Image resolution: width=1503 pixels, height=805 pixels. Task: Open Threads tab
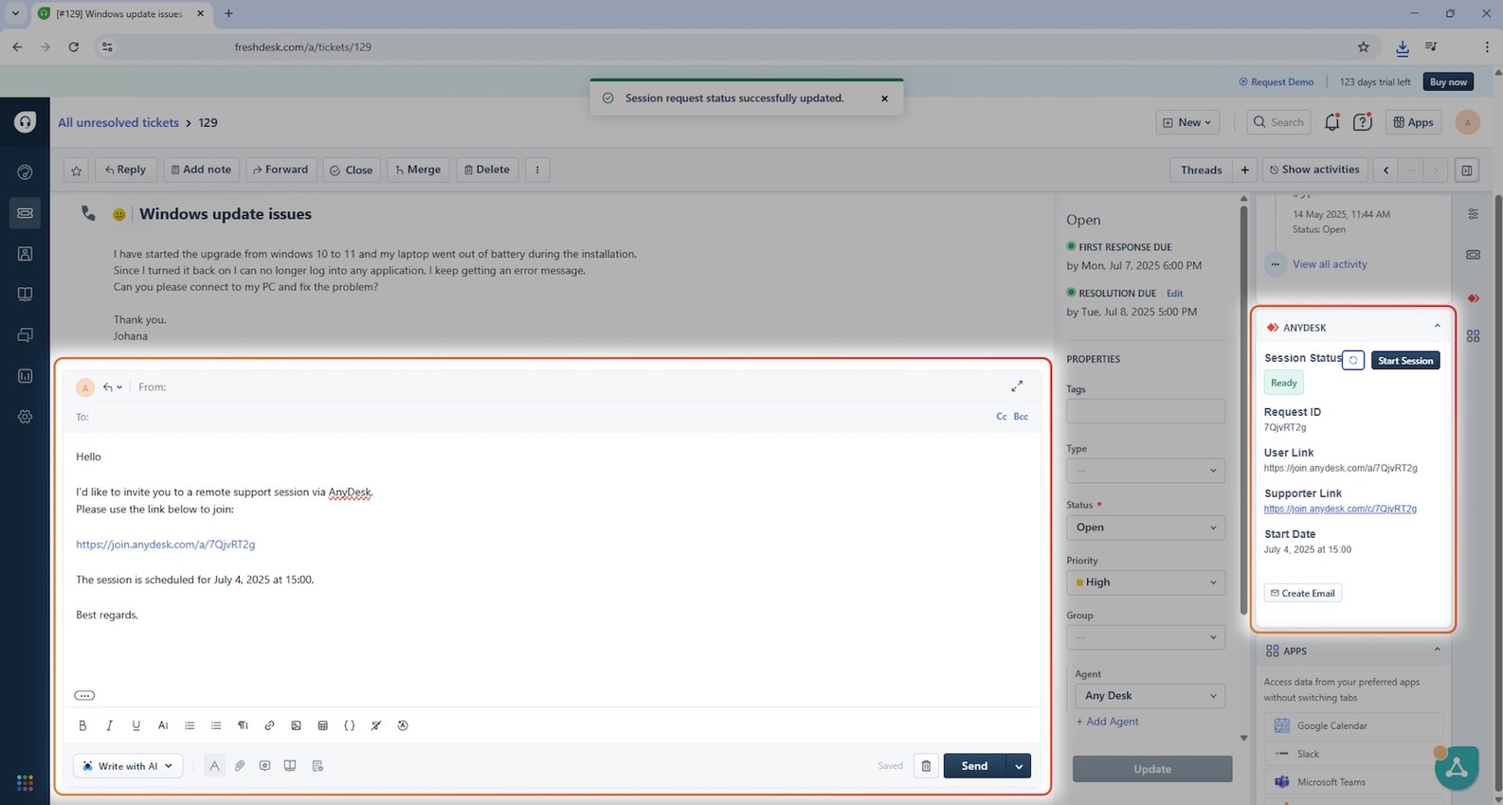(1202, 170)
